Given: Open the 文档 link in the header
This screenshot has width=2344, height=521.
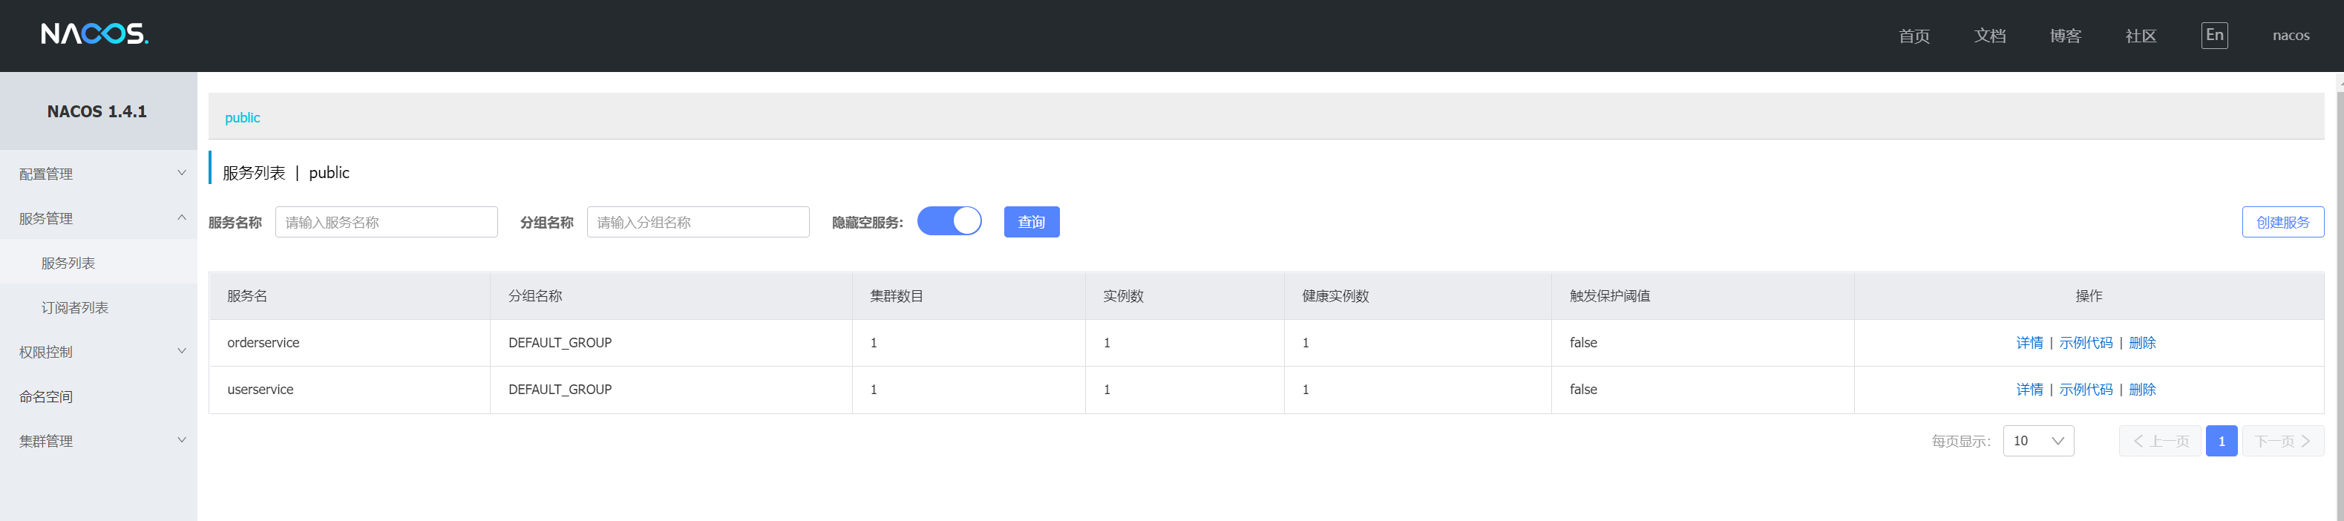Looking at the screenshot, I should [1989, 36].
